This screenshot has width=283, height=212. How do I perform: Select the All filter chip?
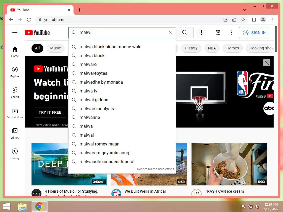click(x=37, y=48)
